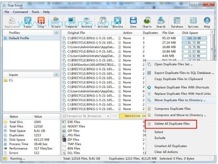Select the Default Profile entry

[32, 38]
